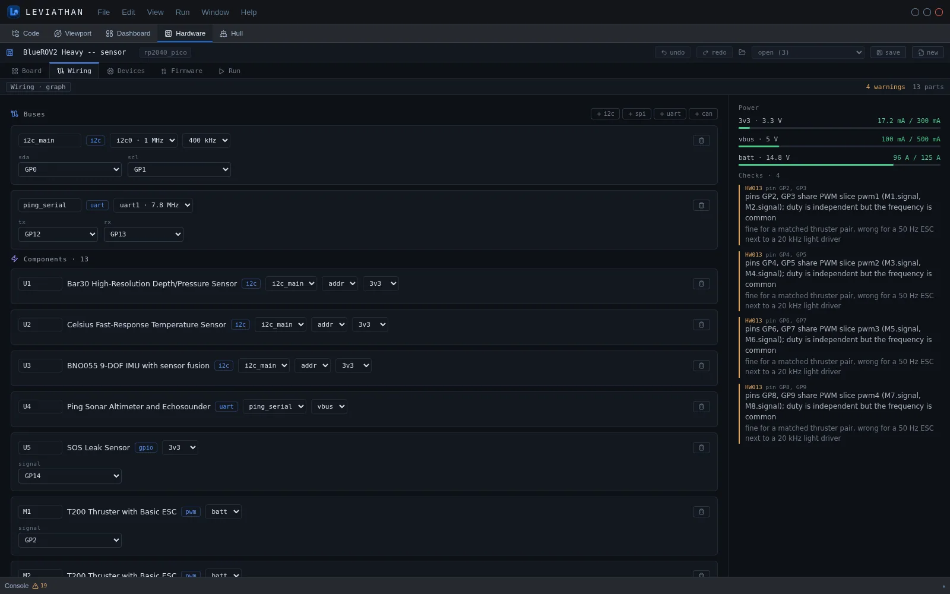Click the save button

(888, 52)
